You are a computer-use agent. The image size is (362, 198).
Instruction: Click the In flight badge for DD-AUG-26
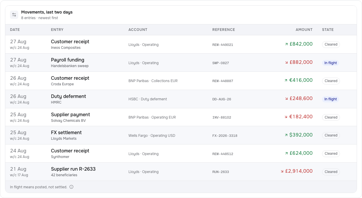(x=331, y=99)
